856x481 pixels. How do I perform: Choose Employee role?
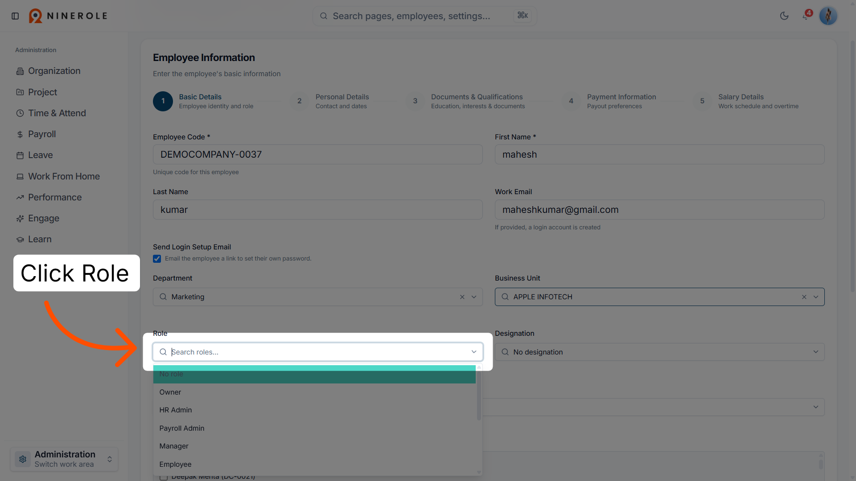[314, 465]
